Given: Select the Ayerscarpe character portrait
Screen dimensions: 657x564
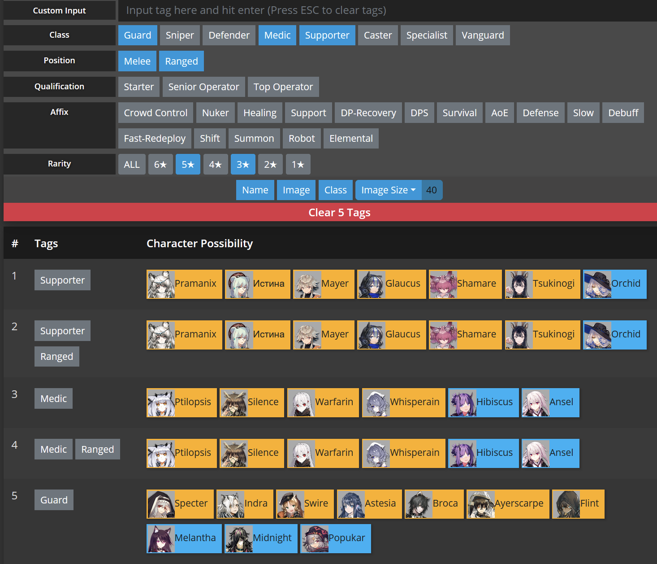Looking at the screenshot, I should [481, 504].
